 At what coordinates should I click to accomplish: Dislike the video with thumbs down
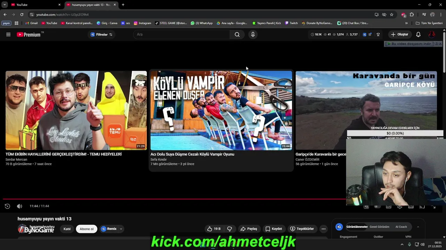[230, 229]
